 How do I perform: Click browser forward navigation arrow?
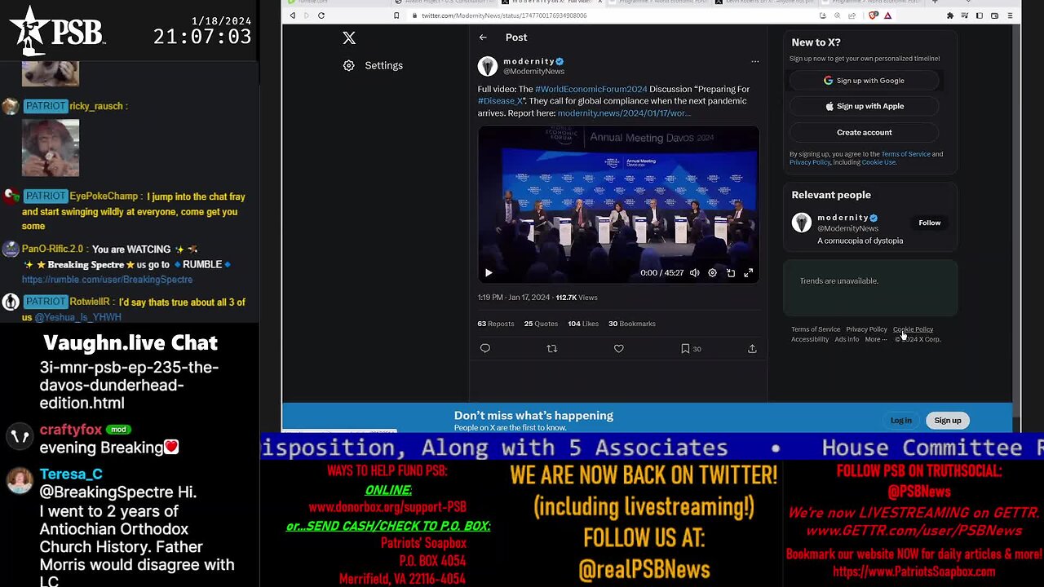307,15
